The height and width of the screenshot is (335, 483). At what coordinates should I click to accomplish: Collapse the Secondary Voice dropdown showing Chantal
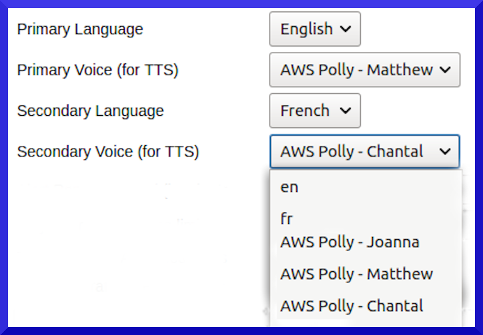(365, 151)
